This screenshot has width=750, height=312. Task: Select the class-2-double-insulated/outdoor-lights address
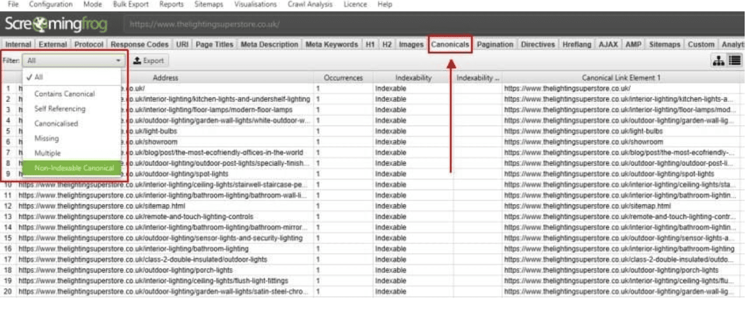point(165,259)
